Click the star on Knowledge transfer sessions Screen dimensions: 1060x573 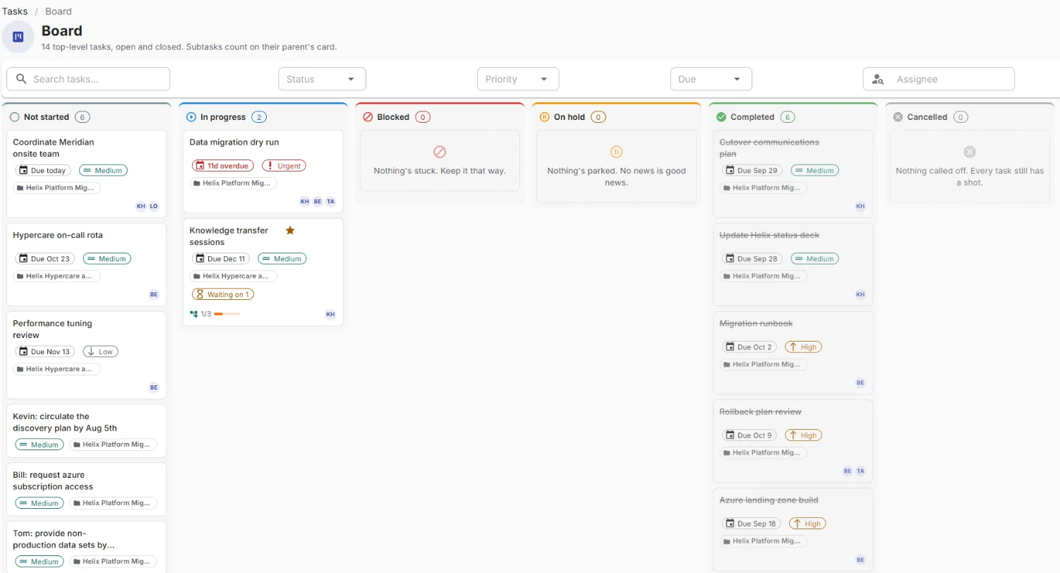click(289, 230)
